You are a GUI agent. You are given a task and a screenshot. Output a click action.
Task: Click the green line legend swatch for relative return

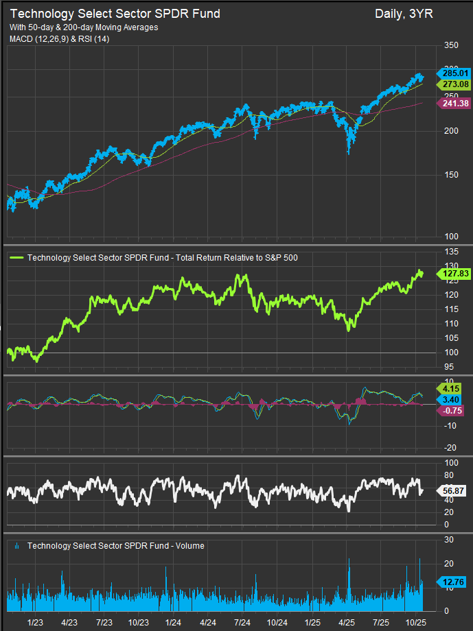click(16, 258)
